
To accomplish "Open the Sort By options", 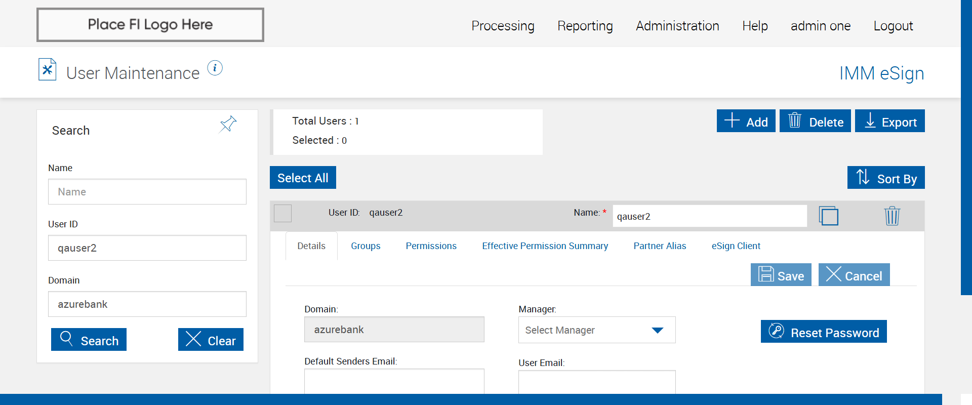I will click(885, 178).
